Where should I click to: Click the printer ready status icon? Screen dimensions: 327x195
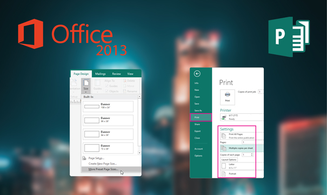tap(224, 118)
